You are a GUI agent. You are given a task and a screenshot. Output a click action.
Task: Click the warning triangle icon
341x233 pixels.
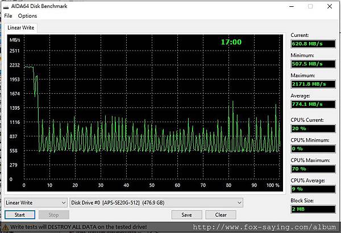[x=6, y=227]
